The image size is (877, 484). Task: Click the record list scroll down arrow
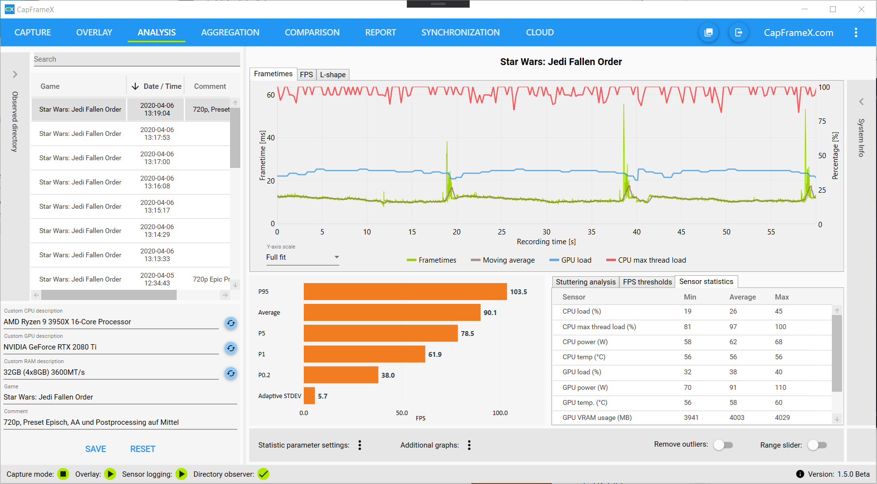[x=235, y=285]
